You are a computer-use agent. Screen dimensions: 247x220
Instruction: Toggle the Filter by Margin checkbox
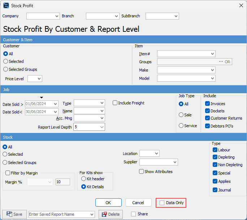8,173
